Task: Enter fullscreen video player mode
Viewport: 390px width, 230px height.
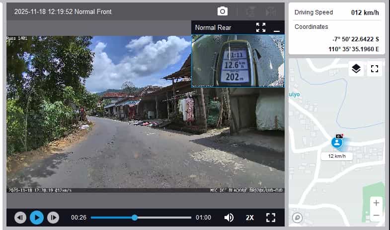Action: 270,218
